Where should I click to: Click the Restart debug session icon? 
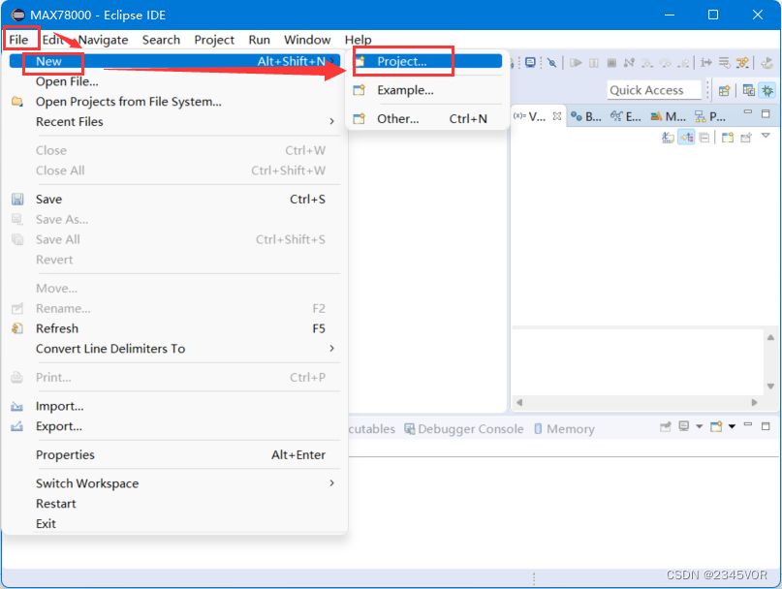(x=767, y=63)
